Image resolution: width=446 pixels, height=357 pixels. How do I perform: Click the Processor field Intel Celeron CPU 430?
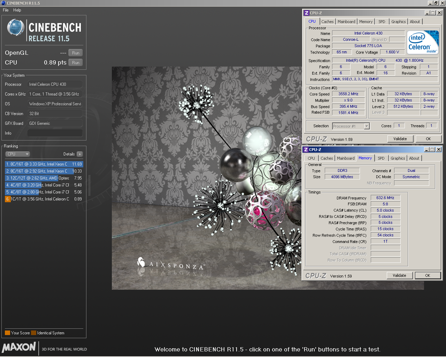pos(55,84)
